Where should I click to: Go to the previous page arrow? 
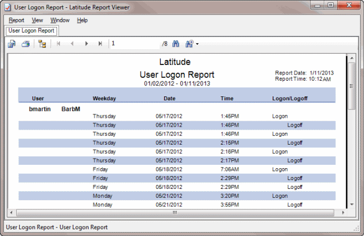pyautogui.click(x=72, y=43)
